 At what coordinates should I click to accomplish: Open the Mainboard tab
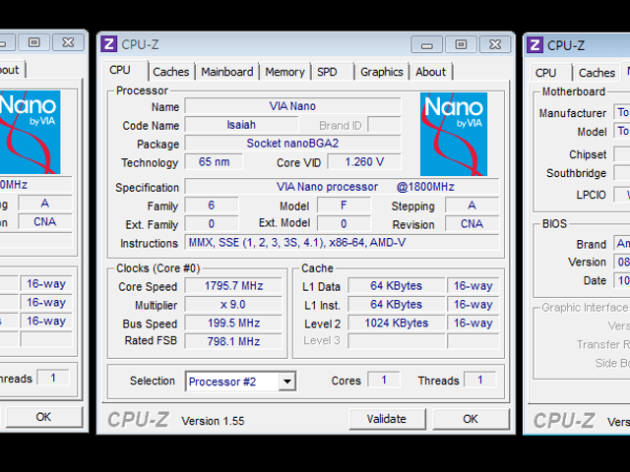pos(227,72)
